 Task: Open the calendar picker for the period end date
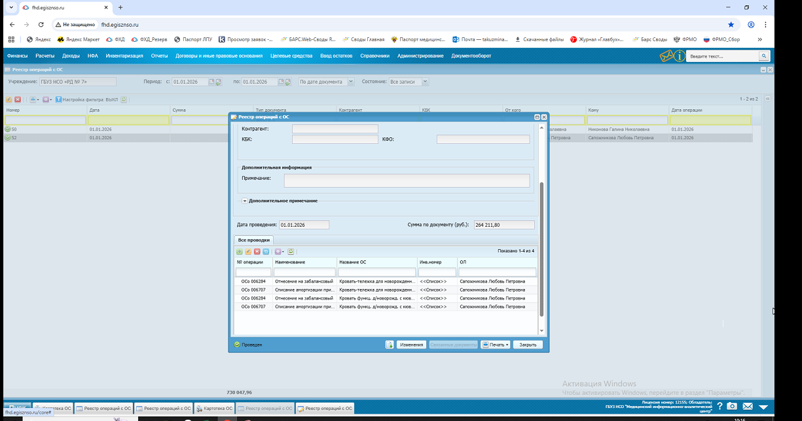[x=282, y=82]
